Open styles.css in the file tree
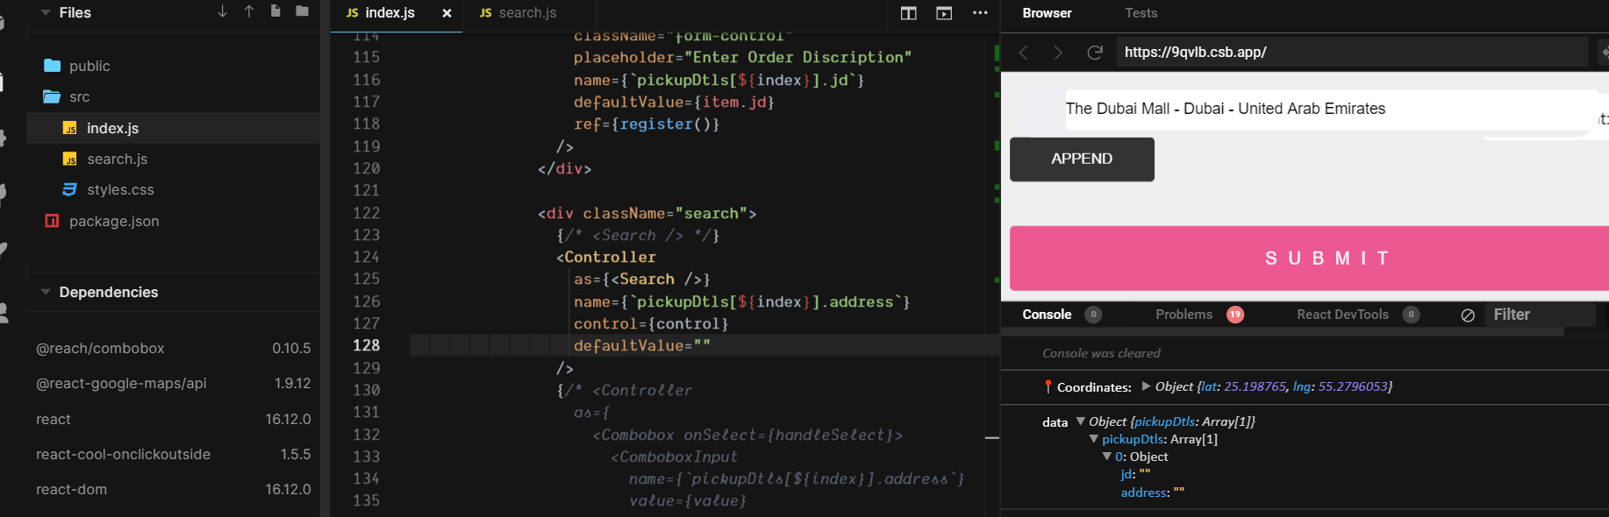This screenshot has width=1609, height=517. (120, 189)
